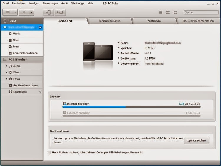Select Fotos in PC-Bibliothek
Viewport: 221px width, 166px height.
point(17,79)
